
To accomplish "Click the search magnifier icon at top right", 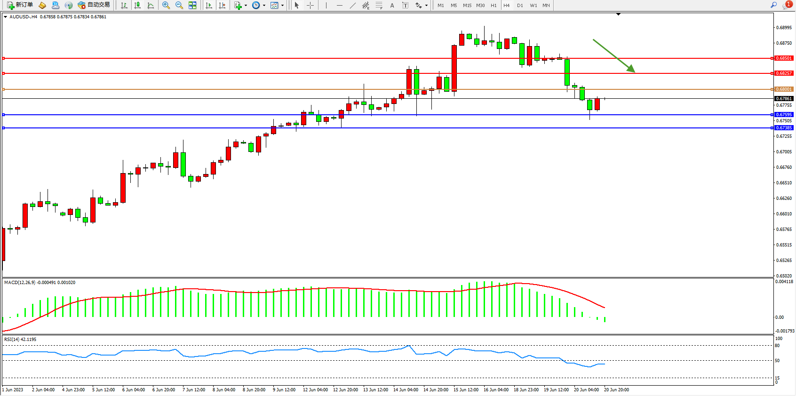I will point(773,5).
